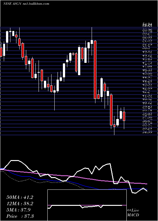Click inside the Live MACD inset chart

(87, 205)
